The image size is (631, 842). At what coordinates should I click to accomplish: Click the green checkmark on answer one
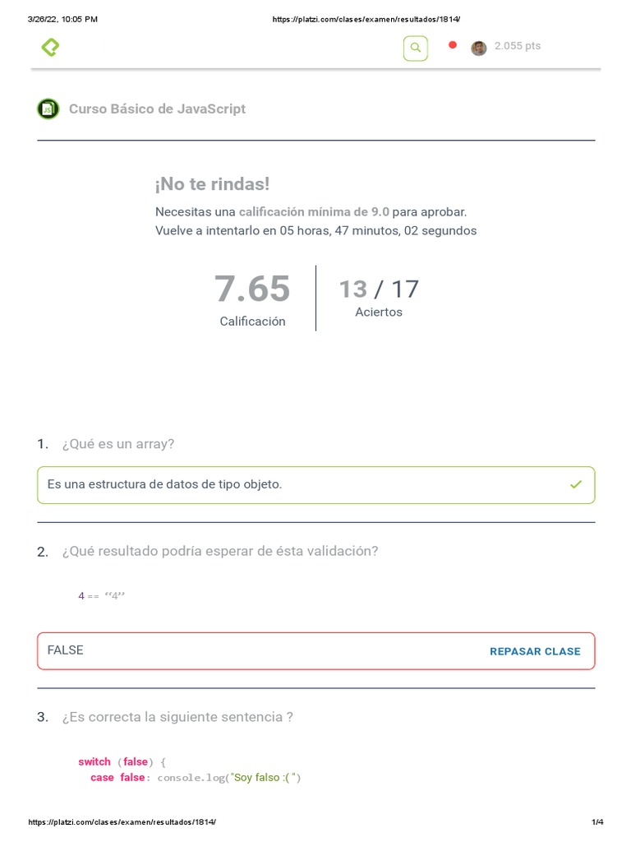pos(575,485)
